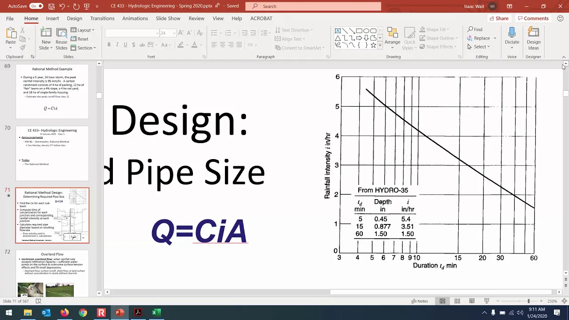Viewport: 569px width, 320px height.
Task: Toggle the AutoSave switch
Action: tap(36, 6)
